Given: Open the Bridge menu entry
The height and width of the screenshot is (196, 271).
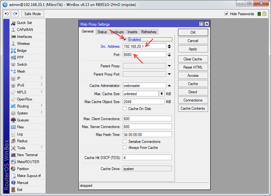Looking at the screenshot, I should click(x=28, y=51).
